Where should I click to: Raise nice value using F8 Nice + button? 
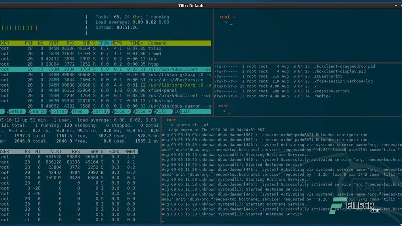[140, 111]
